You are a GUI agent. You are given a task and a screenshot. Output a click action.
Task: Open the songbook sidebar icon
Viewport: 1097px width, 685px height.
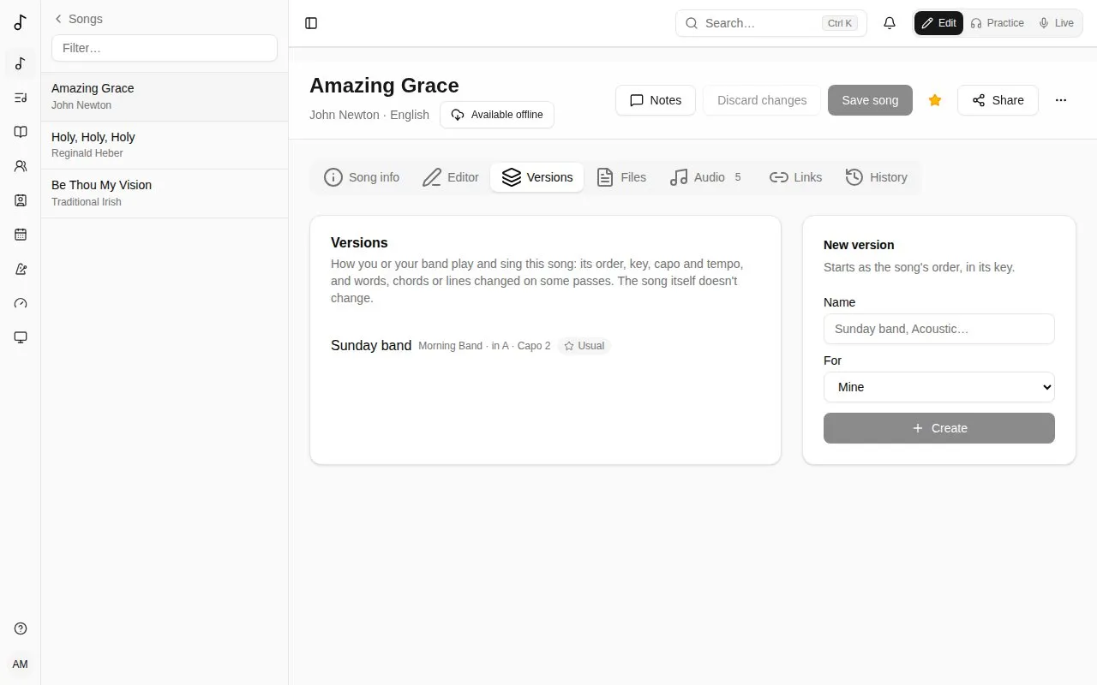pos(21,132)
